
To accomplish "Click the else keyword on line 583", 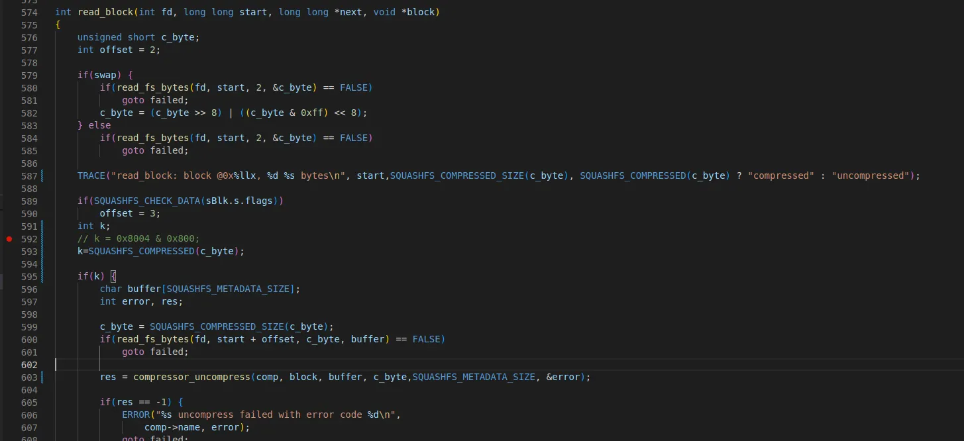I will click(99, 125).
